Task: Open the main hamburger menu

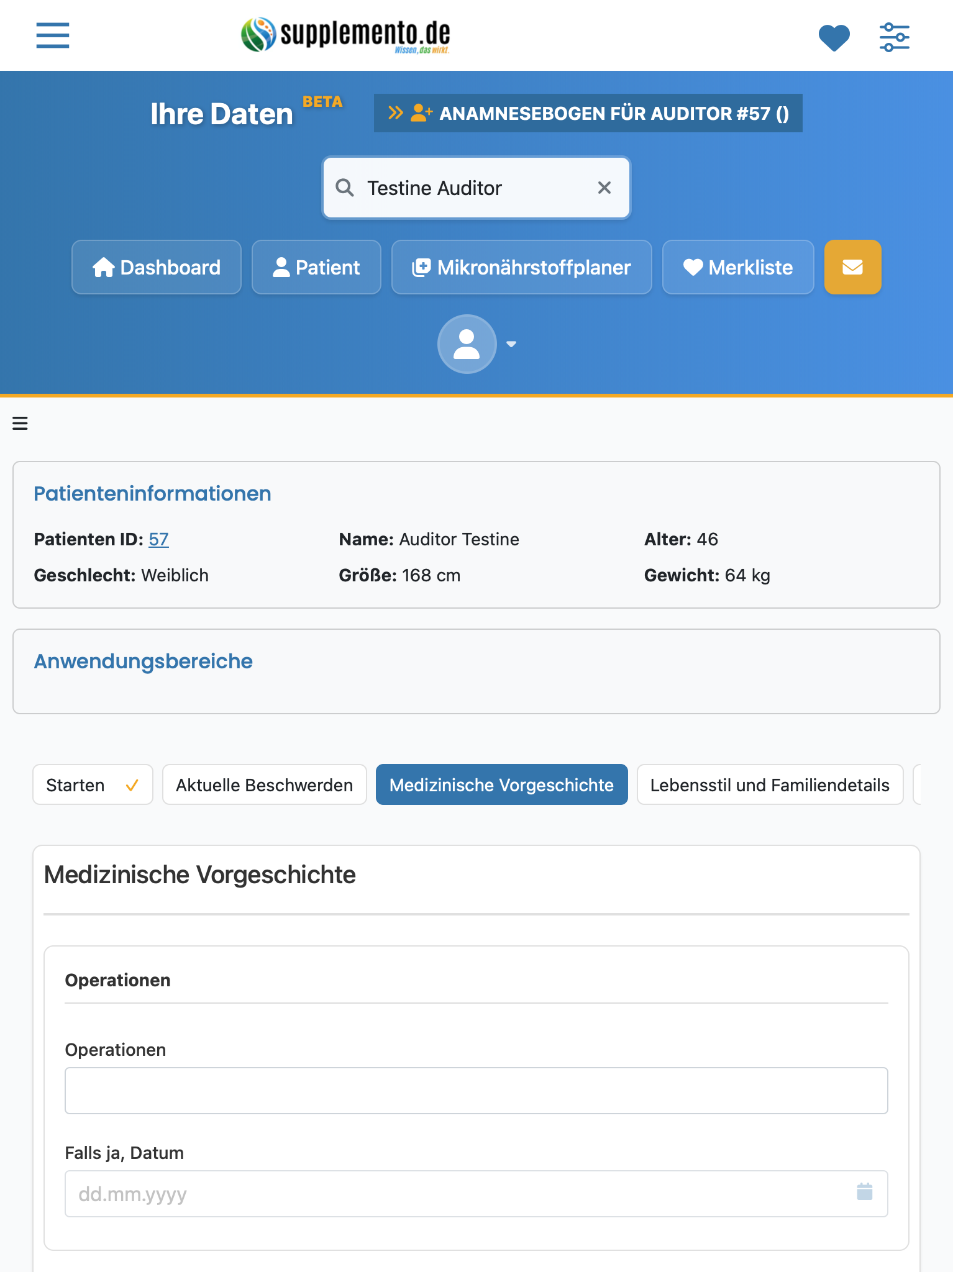Action: point(53,35)
